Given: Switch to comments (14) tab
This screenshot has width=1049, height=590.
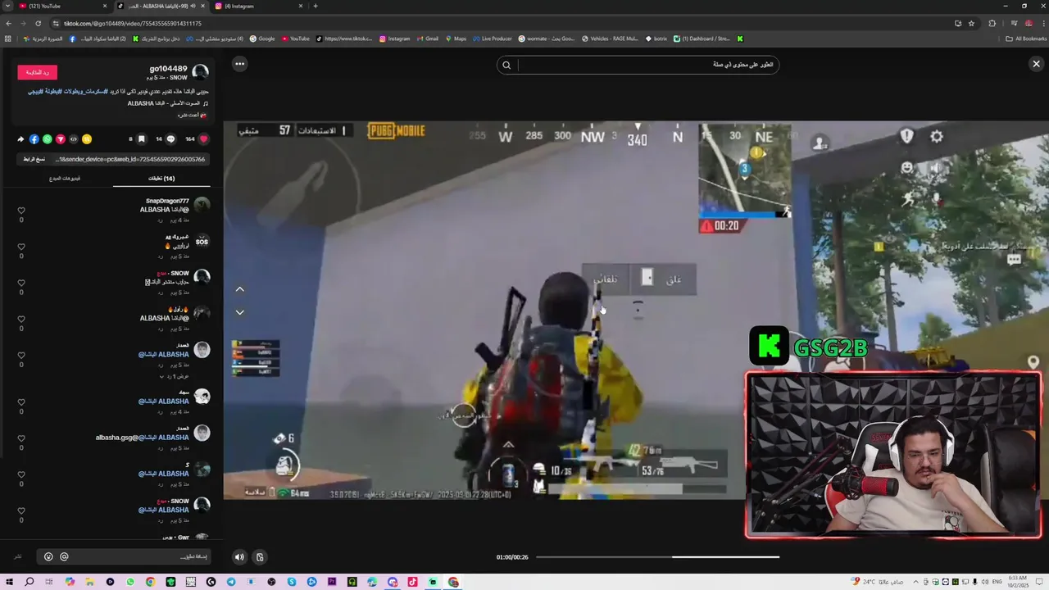Looking at the screenshot, I should [x=161, y=178].
